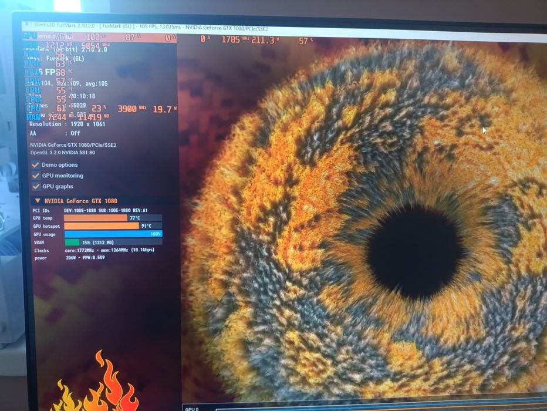
Task: Disable the GPU graphs checkbox
Action: click(x=36, y=186)
